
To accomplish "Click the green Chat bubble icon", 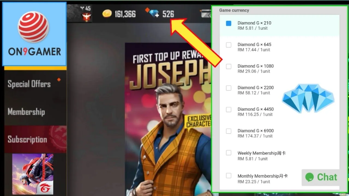I will (309, 177).
